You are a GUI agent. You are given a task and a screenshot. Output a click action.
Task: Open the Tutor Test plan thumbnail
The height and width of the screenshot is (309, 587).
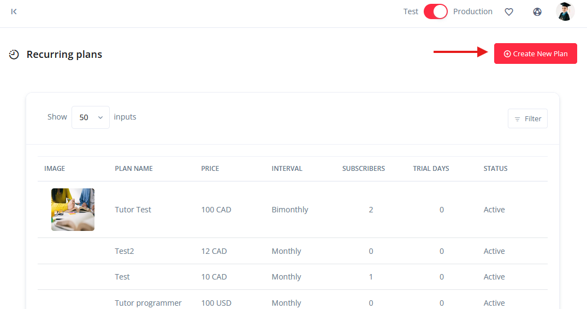[x=73, y=210]
